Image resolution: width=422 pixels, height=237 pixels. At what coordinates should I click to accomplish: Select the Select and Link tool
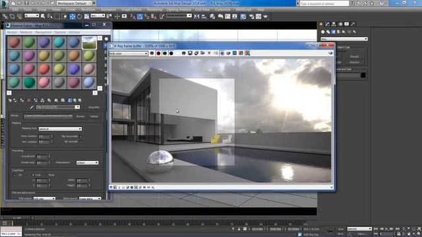[5, 16]
